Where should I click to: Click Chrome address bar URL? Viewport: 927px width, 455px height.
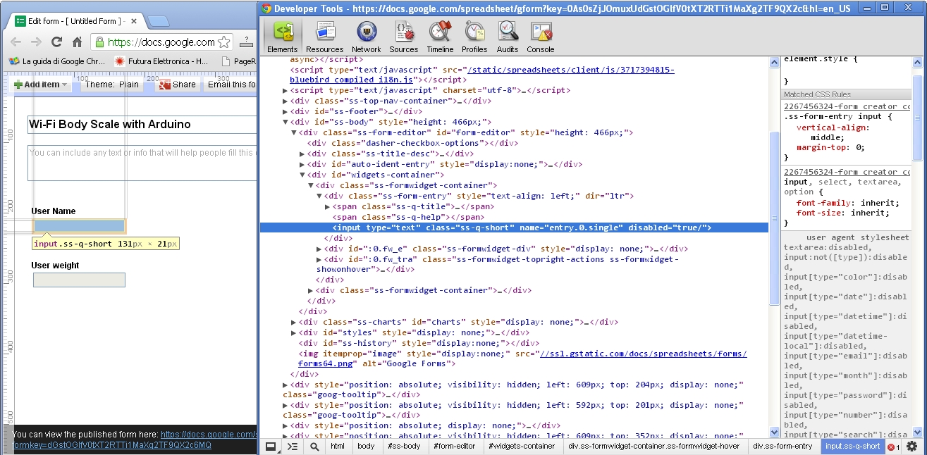[161, 42]
